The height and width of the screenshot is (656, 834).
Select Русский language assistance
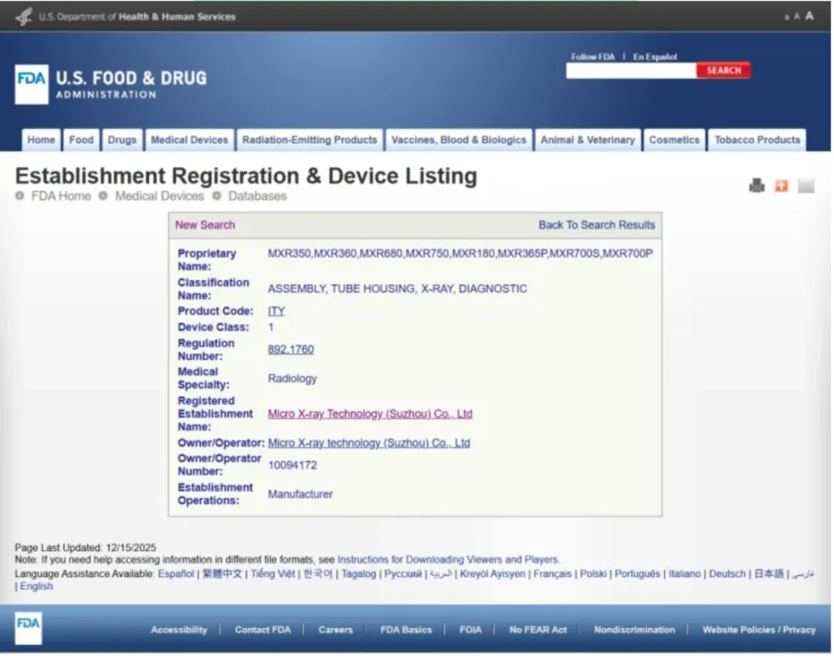[402, 573]
